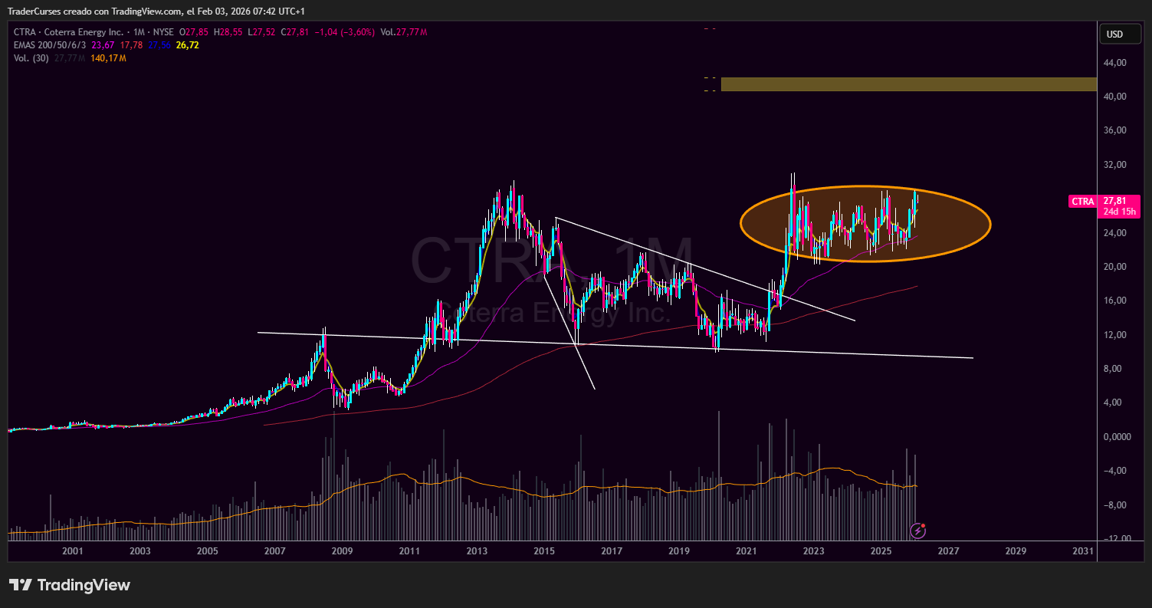Click the orange 140,17M volume average value
Viewport: 1152px width, 608px height.
coord(107,58)
